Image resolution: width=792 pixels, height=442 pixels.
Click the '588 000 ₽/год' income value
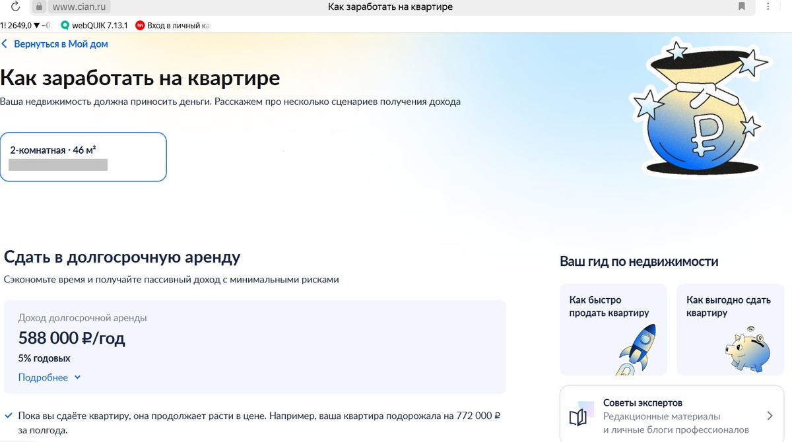[71, 339]
